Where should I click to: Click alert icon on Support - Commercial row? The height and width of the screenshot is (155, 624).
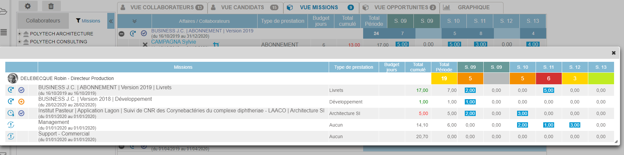tap(11, 136)
